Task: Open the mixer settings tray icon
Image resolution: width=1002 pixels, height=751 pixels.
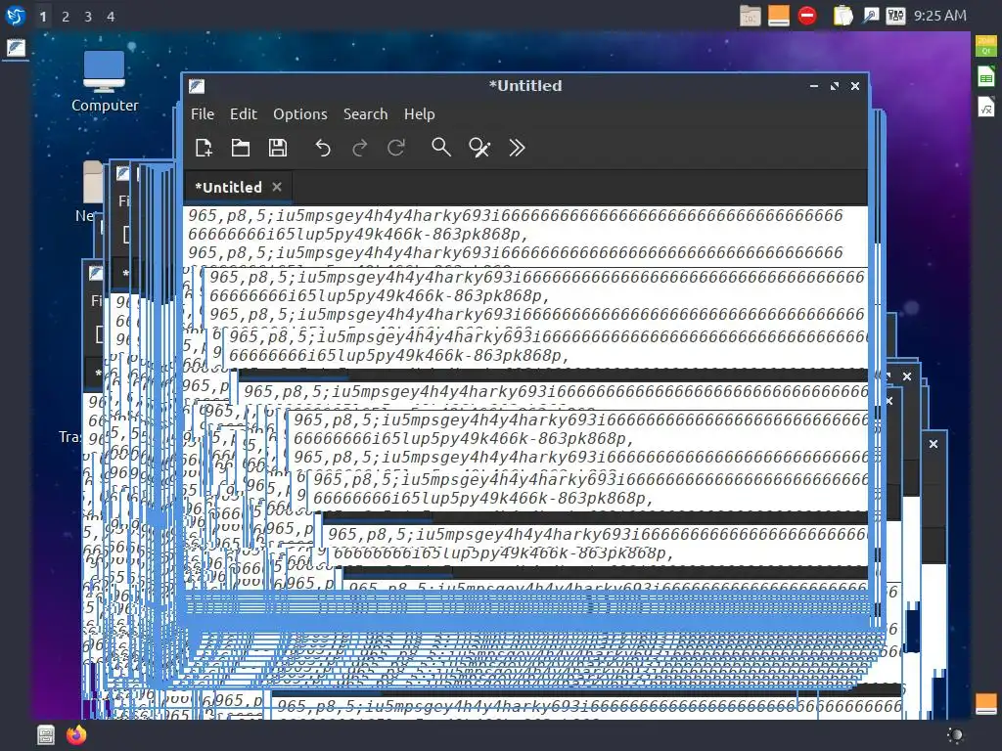Action: pos(896,16)
